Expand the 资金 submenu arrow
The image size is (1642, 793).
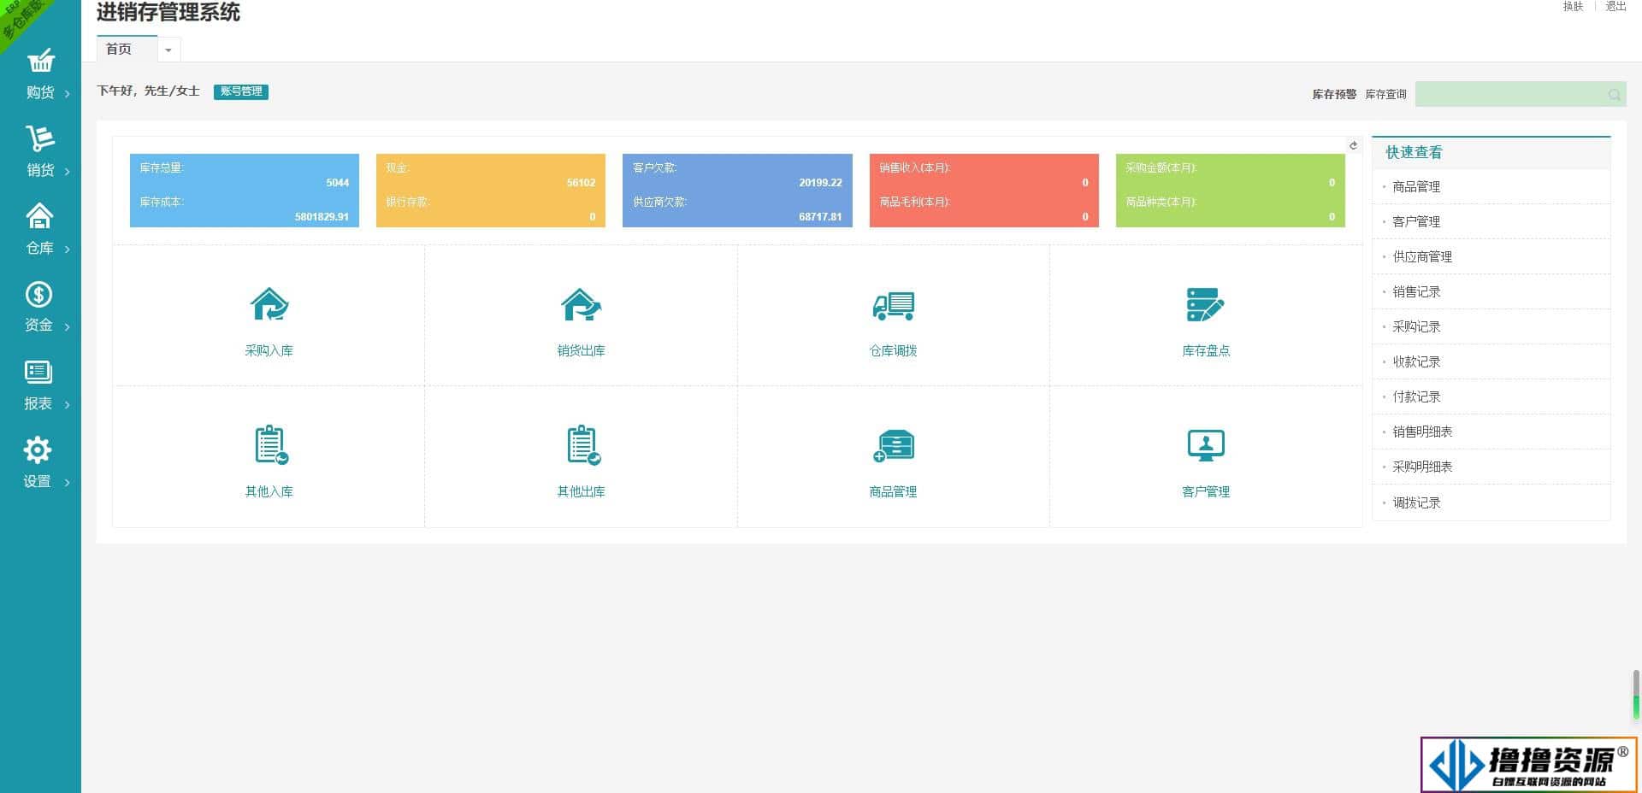click(68, 326)
